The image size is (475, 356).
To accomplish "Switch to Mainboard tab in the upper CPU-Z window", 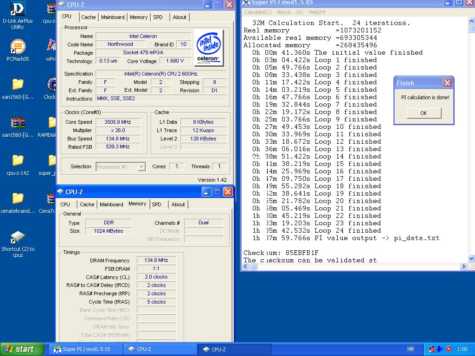I will (113, 17).
